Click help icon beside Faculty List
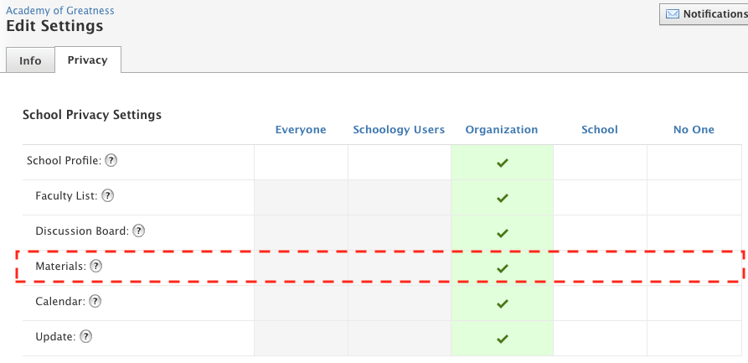The height and width of the screenshot is (363, 748). tap(107, 196)
